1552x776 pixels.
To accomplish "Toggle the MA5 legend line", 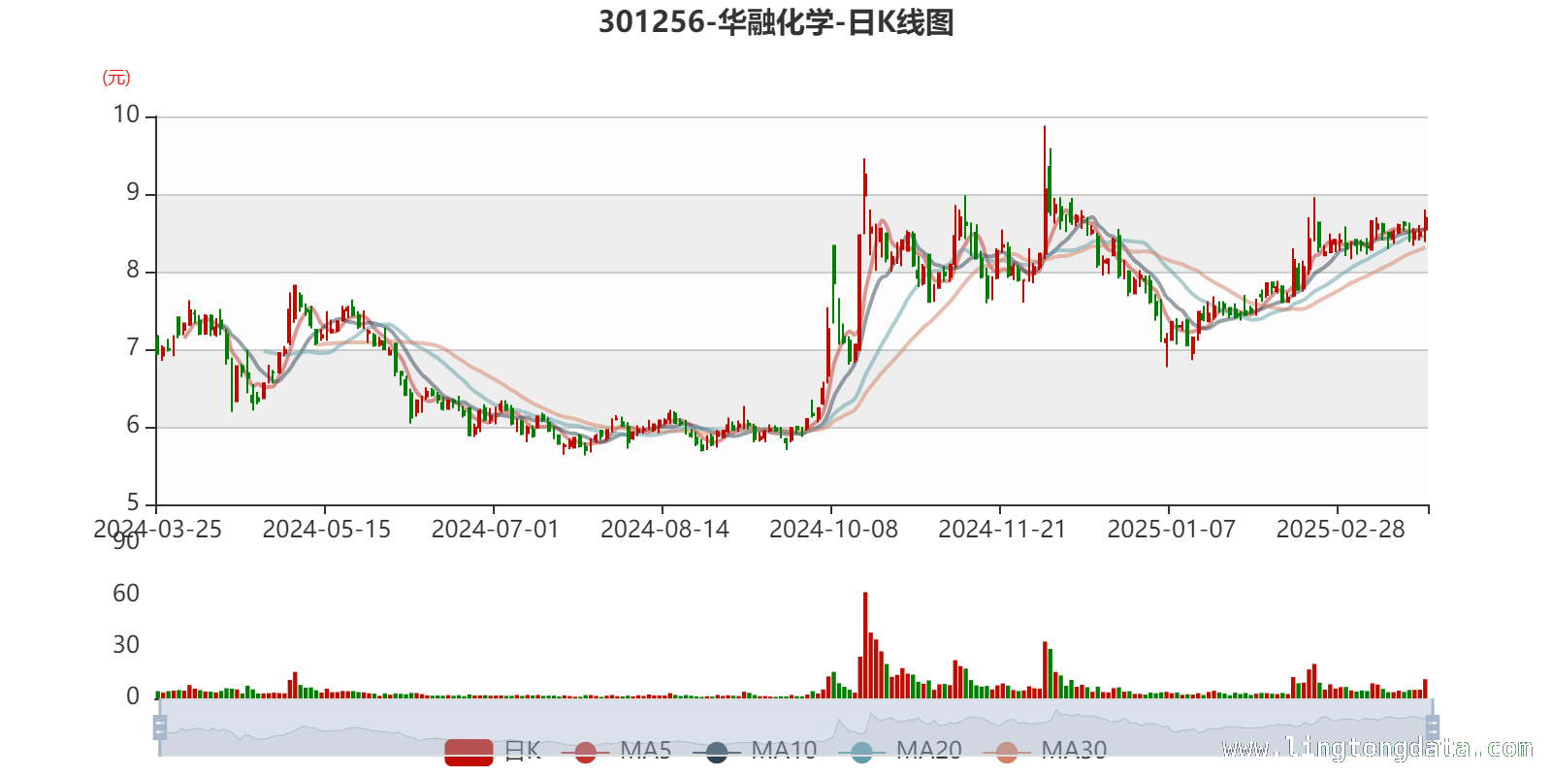I will pos(617,751).
